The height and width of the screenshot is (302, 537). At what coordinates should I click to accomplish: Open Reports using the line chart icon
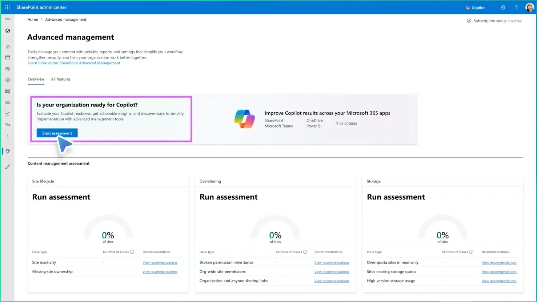point(8,113)
